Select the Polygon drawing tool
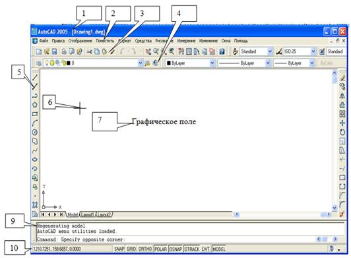The width and height of the screenshot is (351, 258). click(35, 105)
